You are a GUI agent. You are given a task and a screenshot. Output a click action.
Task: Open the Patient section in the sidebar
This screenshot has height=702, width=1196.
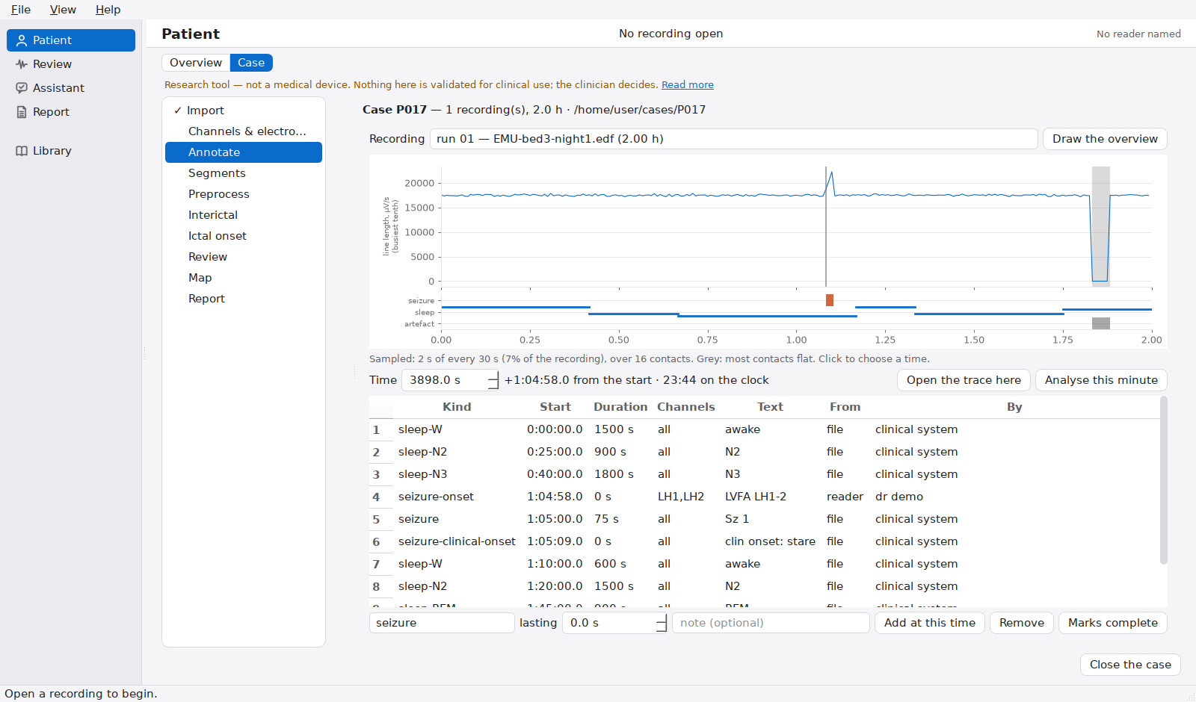tap(71, 40)
